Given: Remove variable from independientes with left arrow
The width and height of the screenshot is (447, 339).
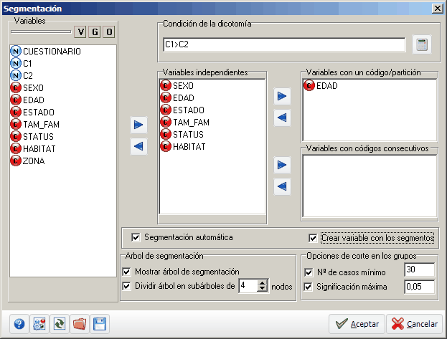Looking at the screenshot, I should [x=138, y=146].
